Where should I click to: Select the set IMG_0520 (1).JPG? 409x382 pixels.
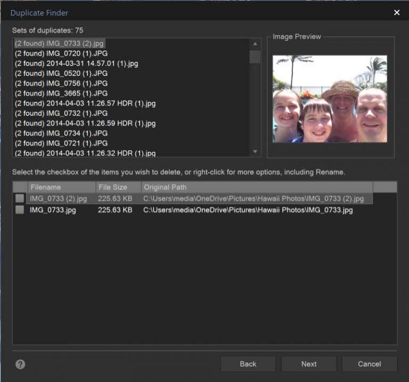coord(61,74)
